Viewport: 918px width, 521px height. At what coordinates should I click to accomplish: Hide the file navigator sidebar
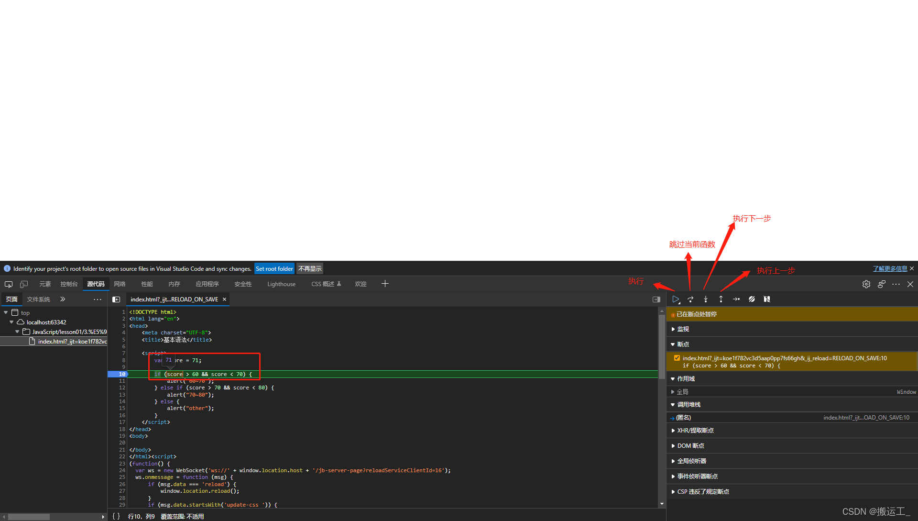[x=116, y=299]
